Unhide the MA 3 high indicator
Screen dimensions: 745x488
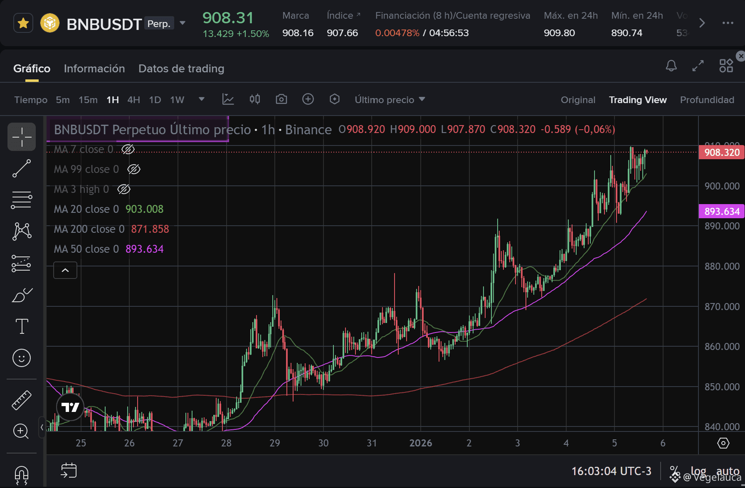[124, 189]
